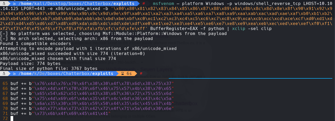Screen dimensions: 335x121
Task: Click the 'Payload size: 774 bytes' line
Action: pos(30,63)
